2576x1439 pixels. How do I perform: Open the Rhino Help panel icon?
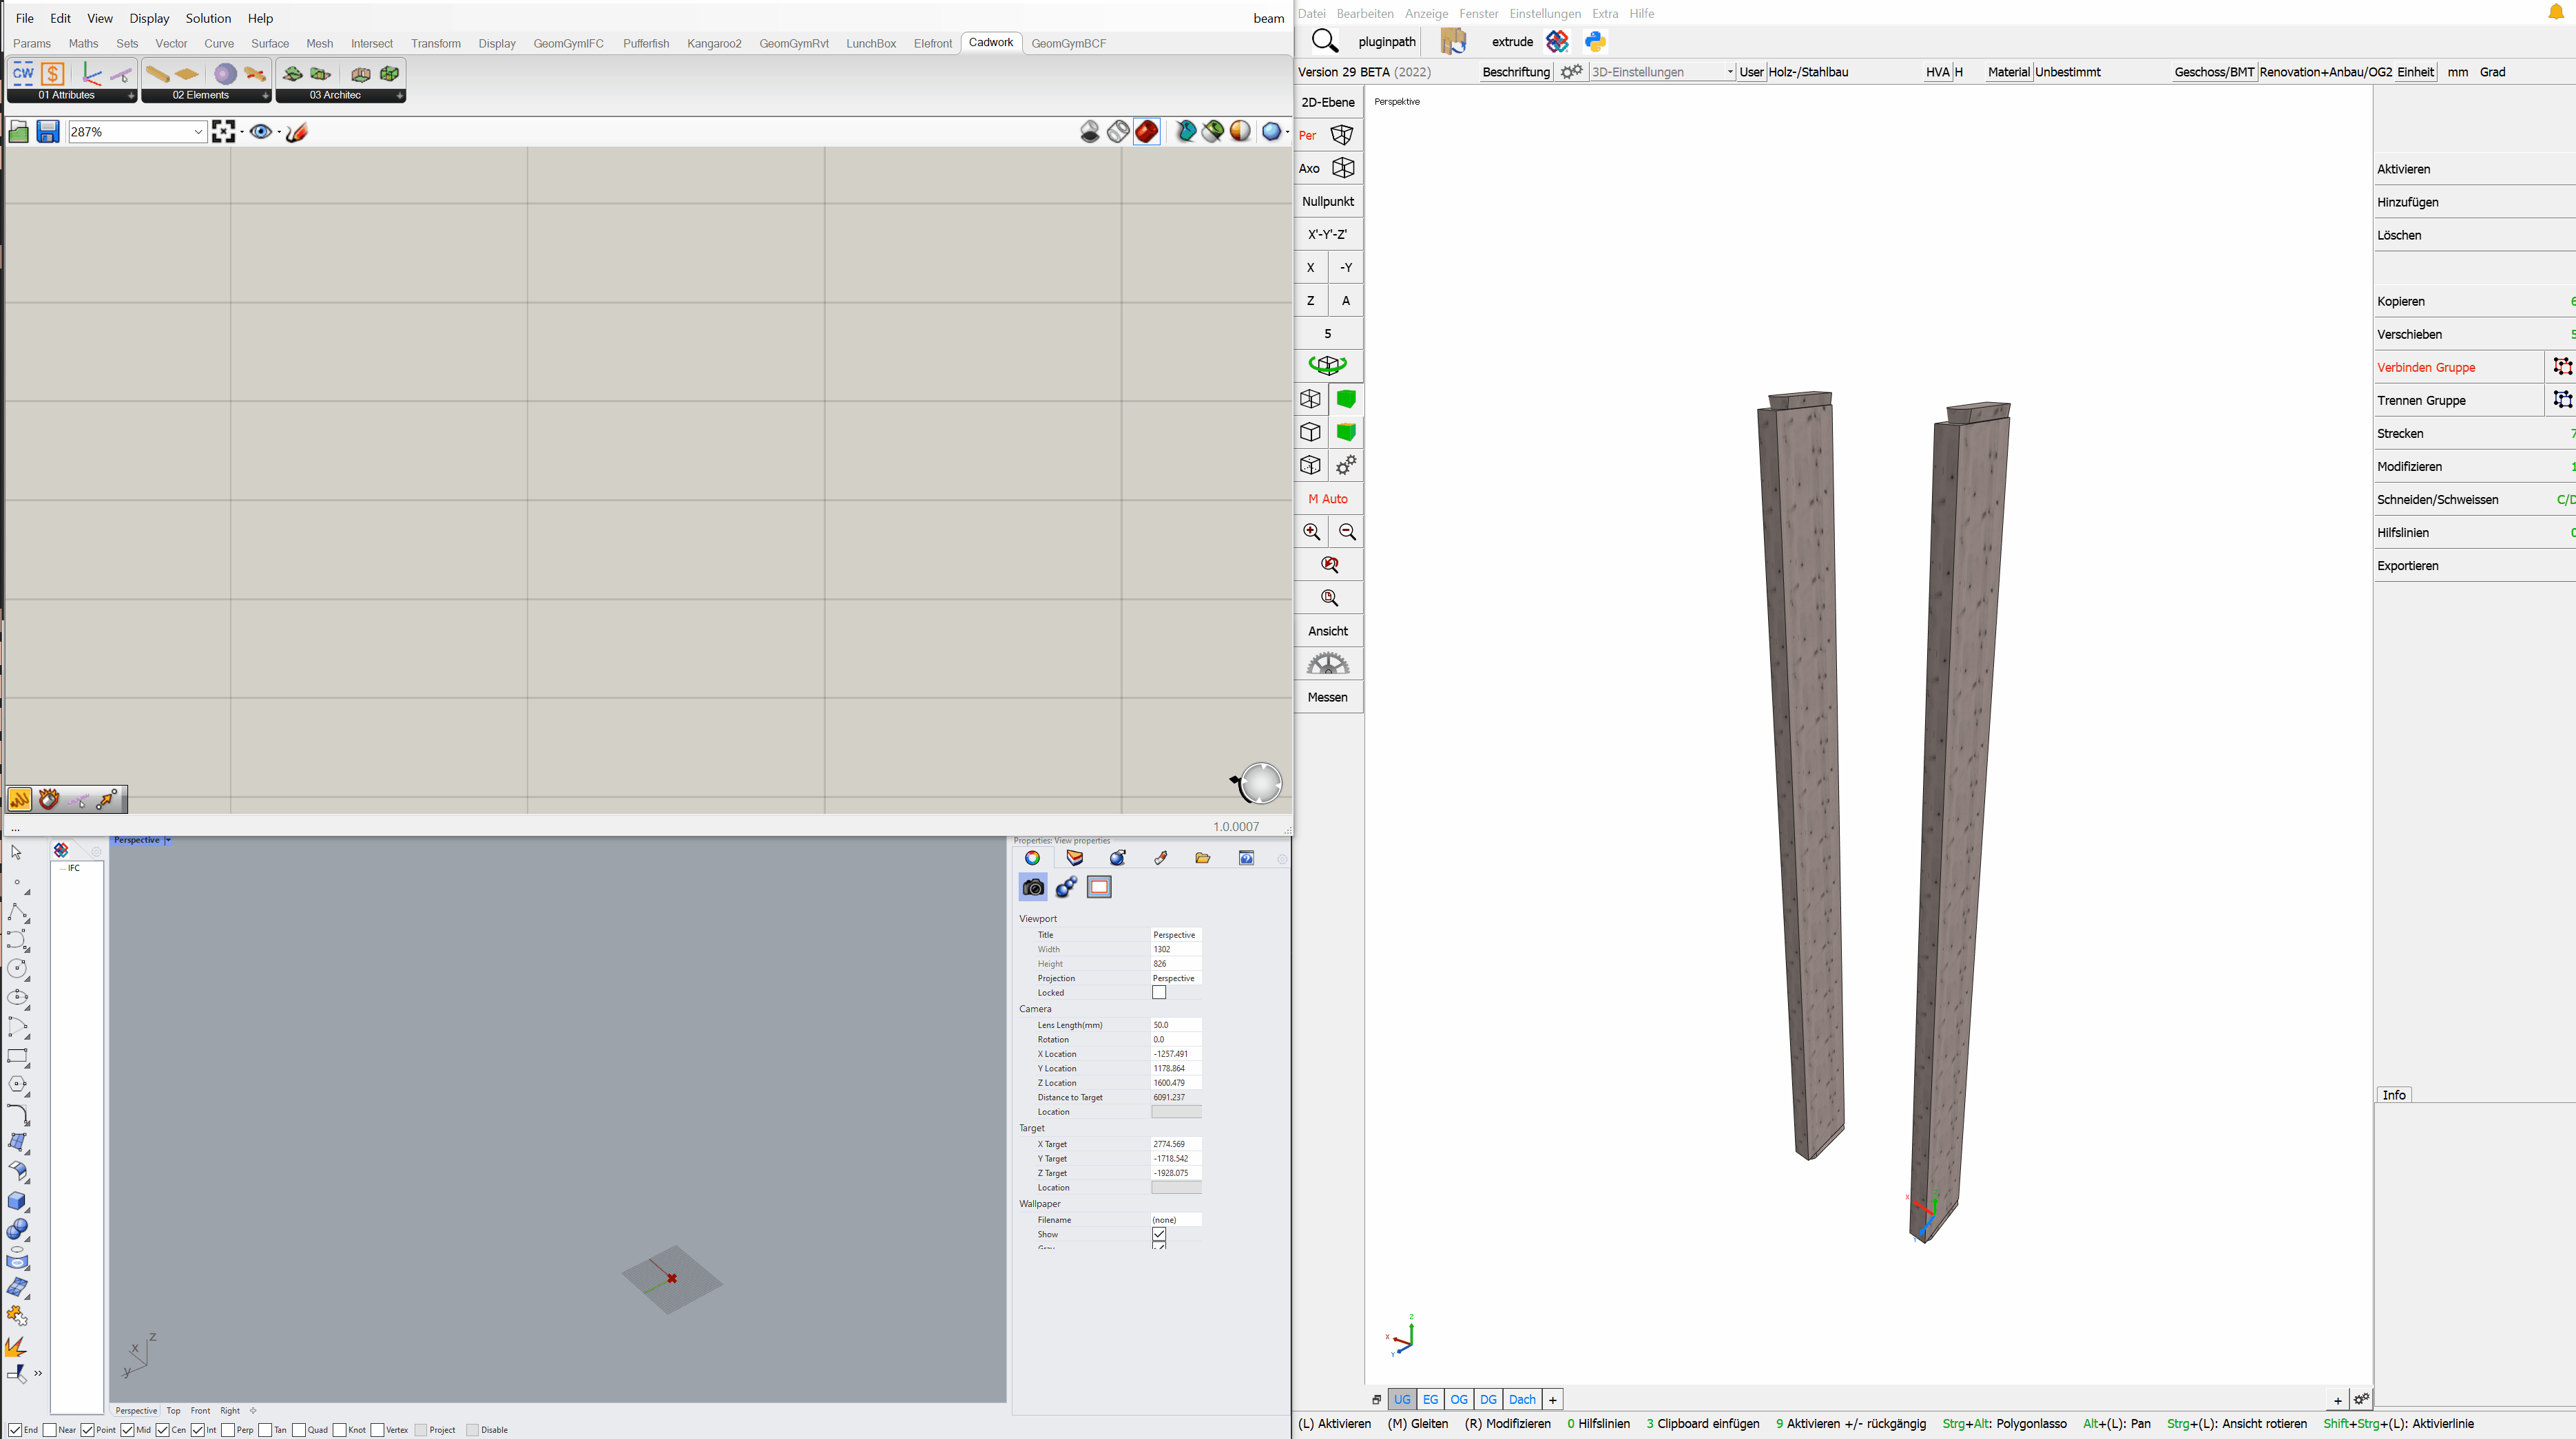[1246, 859]
